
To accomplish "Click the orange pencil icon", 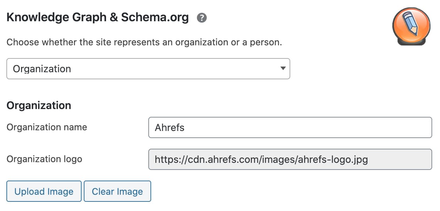I will [411, 26].
